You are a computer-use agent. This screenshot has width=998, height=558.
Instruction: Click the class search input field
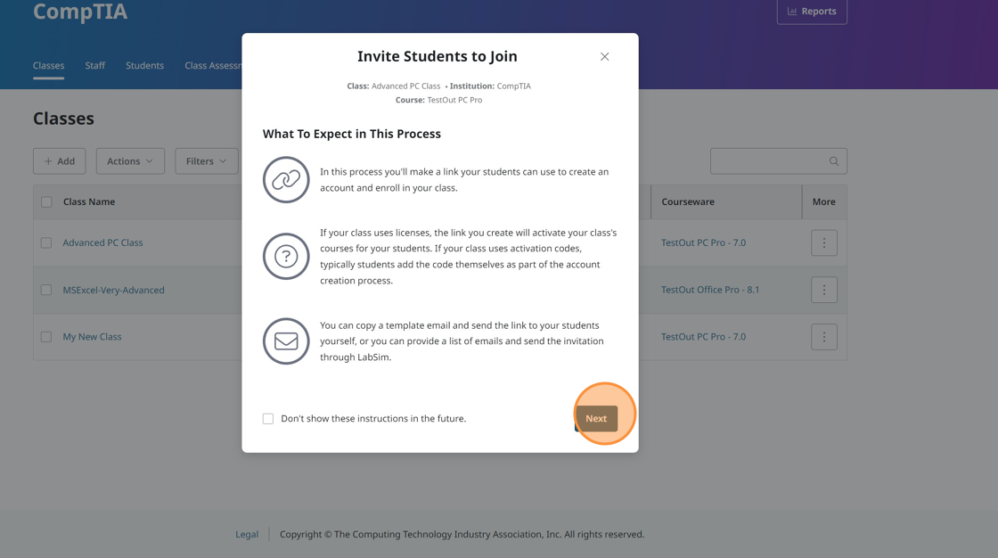click(768, 161)
